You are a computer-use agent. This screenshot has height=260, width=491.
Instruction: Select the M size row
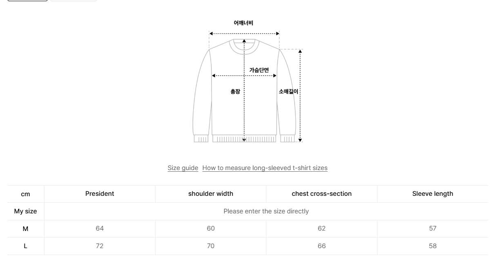[25, 229]
